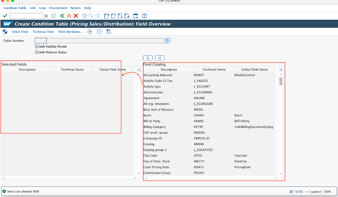Select the Cndn Pricing Date row

point(209,167)
